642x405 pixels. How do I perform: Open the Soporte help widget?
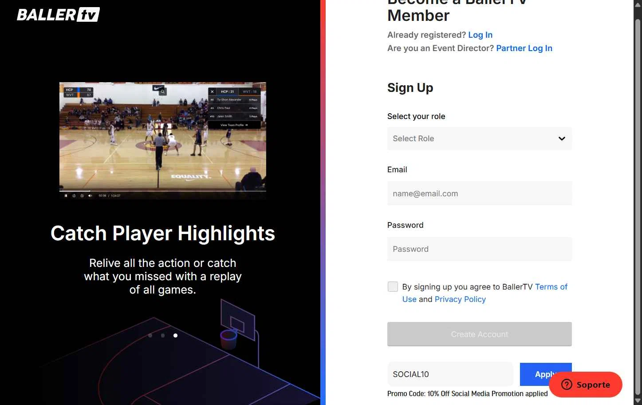point(586,385)
